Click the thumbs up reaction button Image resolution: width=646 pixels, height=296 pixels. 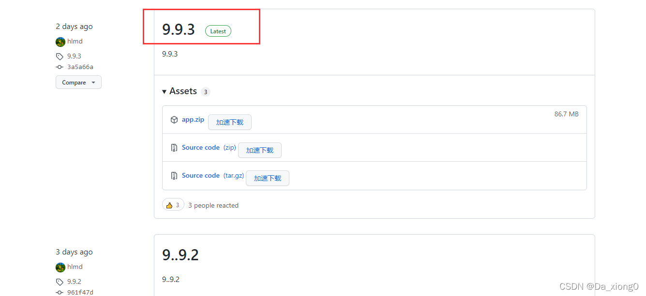coord(173,205)
